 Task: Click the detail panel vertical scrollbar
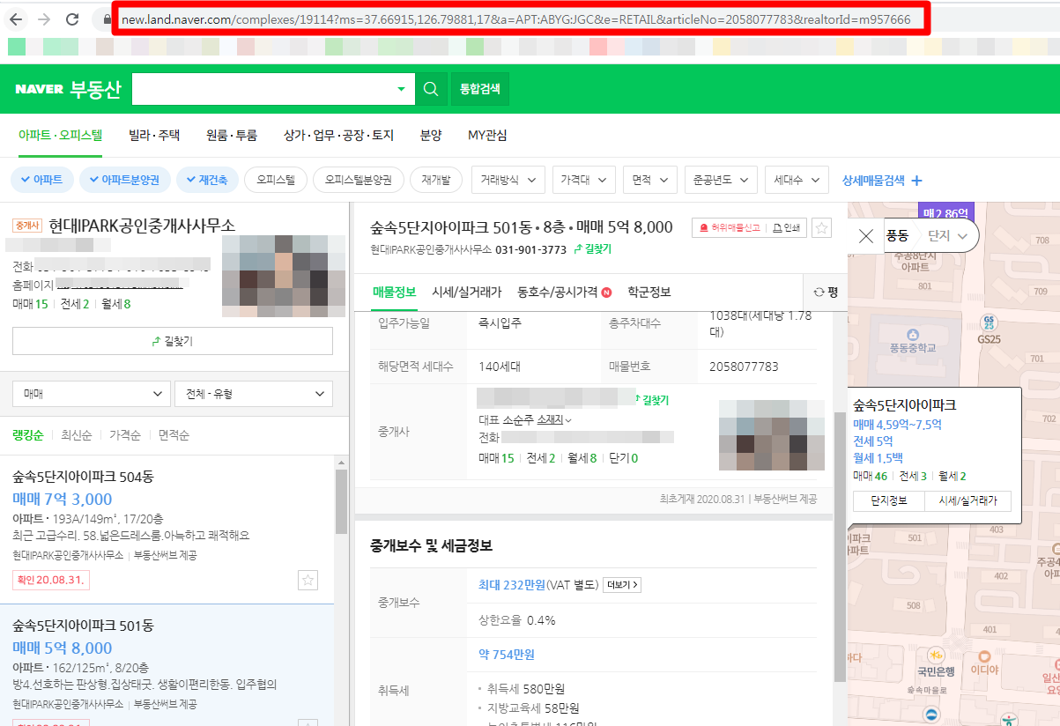[x=840, y=546]
